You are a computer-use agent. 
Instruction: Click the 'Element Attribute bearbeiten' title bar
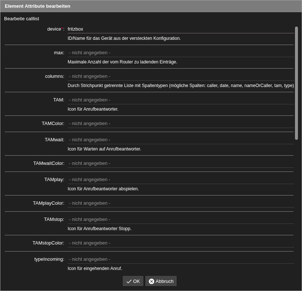(x=151, y=6)
